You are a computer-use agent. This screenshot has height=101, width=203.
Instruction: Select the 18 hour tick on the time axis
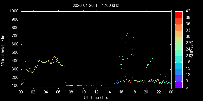[x=133, y=92]
